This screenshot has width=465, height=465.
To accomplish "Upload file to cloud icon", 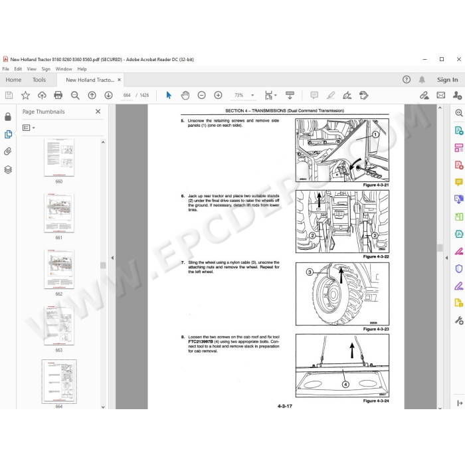I will 42,95.
